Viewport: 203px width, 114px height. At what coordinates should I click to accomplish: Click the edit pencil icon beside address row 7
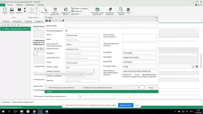coord(193,66)
